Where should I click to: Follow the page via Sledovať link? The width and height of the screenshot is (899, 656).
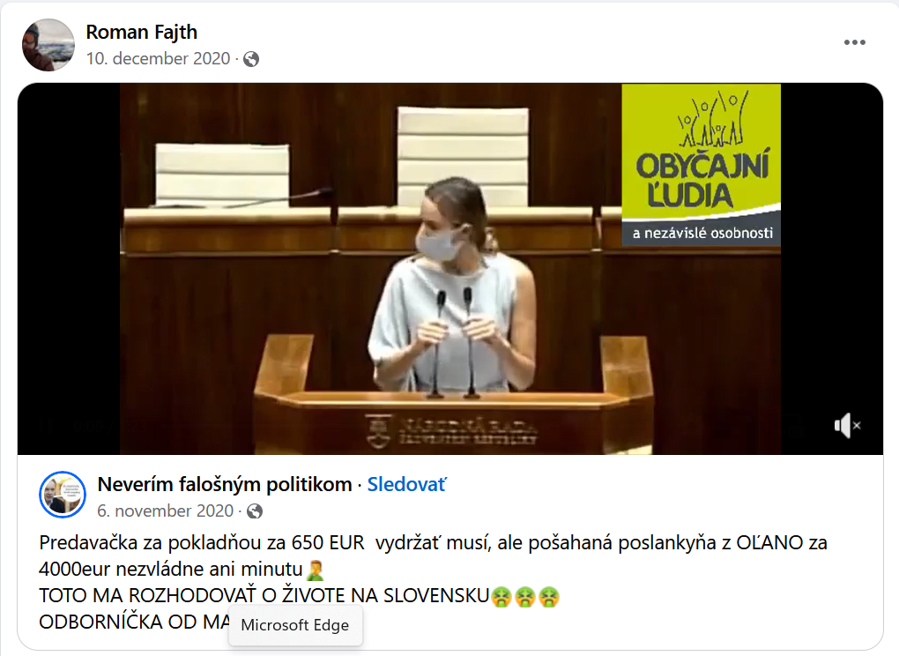pos(406,485)
